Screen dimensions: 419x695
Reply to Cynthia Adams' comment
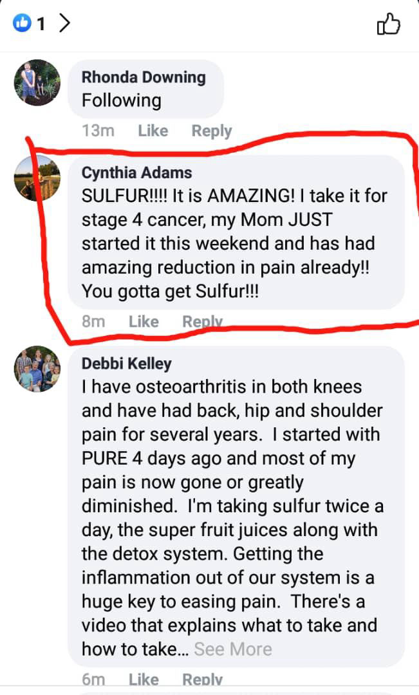[x=203, y=322]
